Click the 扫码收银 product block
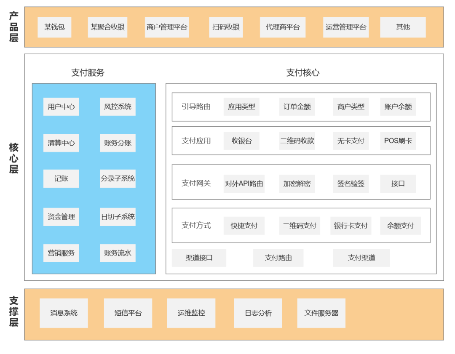 click(x=226, y=27)
